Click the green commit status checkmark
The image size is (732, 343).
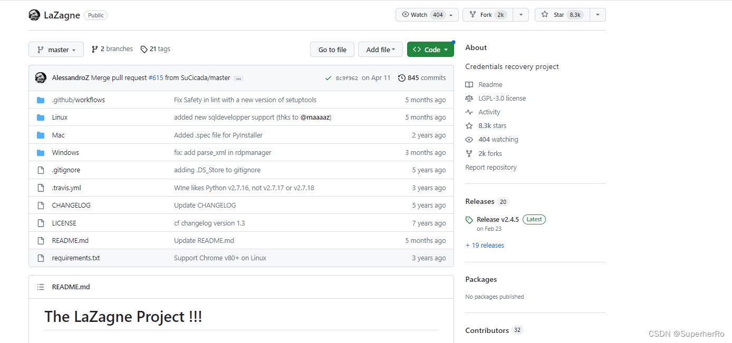tap(329, 78)
